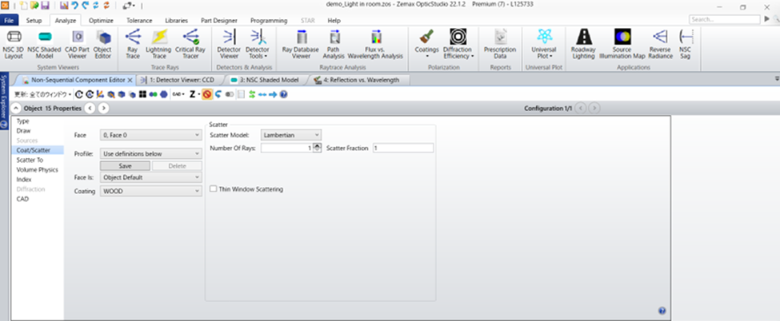Open the NSC Shaded Model
The image size is (780, 321).
coord(44,44)
